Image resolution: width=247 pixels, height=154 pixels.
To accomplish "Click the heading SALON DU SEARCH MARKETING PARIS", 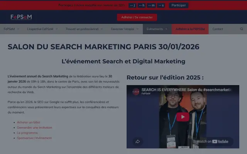I will click(103, 47).
